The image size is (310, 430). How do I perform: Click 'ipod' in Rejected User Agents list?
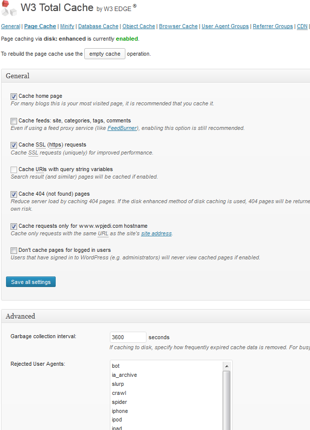(117, 419)
